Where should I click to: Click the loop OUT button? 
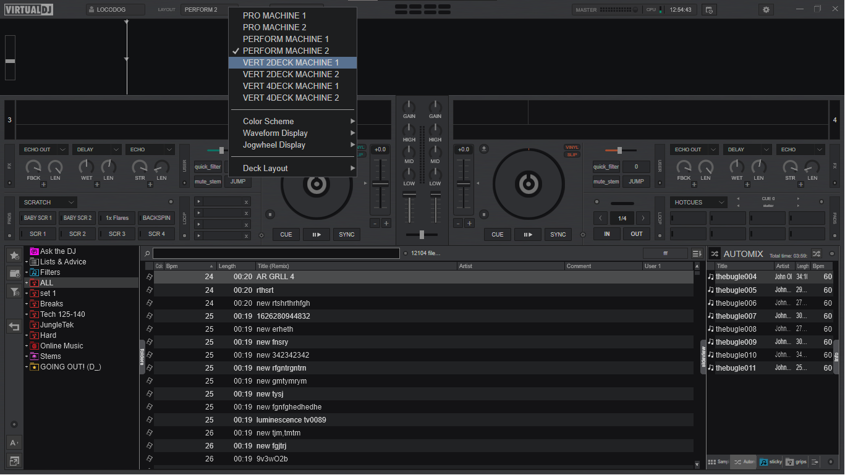(637, 233)
